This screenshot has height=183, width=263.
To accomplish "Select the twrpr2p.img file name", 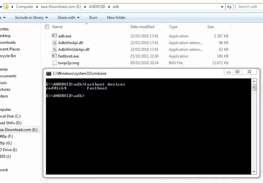I will tap(68, 63).
